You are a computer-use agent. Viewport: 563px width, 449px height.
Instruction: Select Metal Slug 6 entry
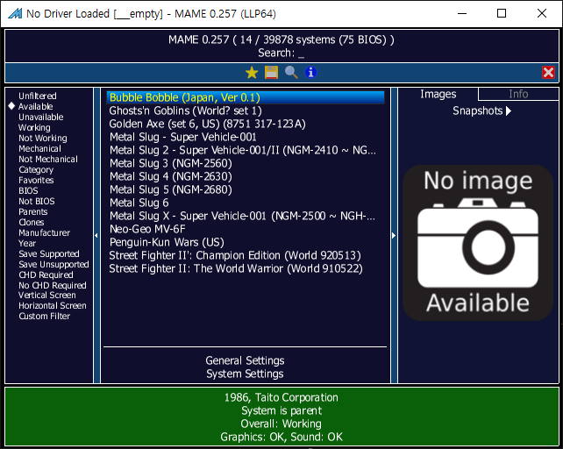[246, 203]
